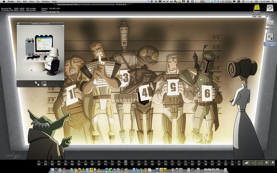Open the Trash in the Dock
This screenshot has width=277, height=173.
coord(225,170)
